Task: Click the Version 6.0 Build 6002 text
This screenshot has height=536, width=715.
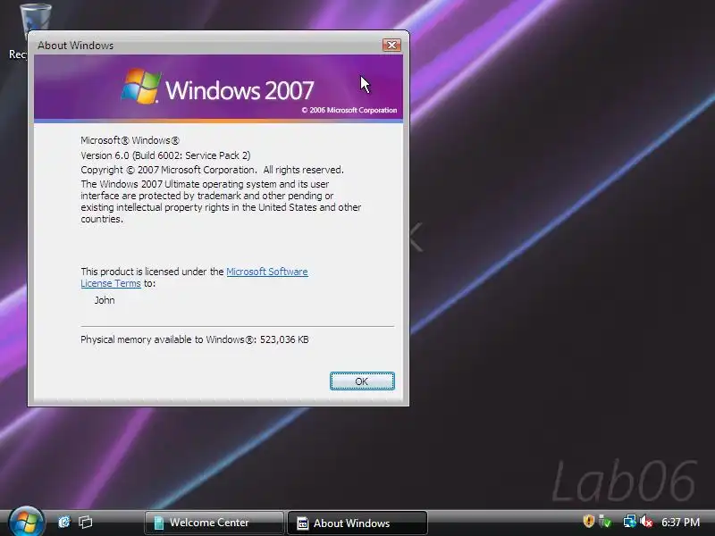Action: click(165, 155)
